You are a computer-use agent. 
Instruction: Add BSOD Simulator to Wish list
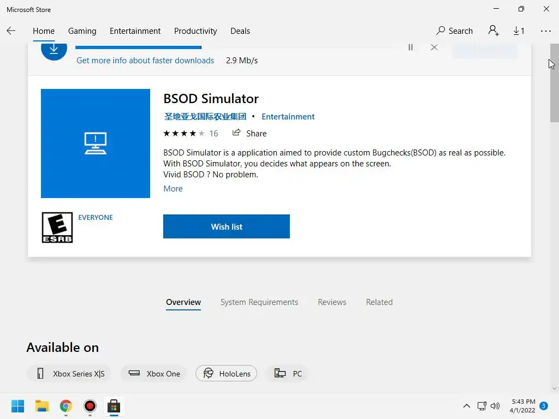(x=227, y=226)
